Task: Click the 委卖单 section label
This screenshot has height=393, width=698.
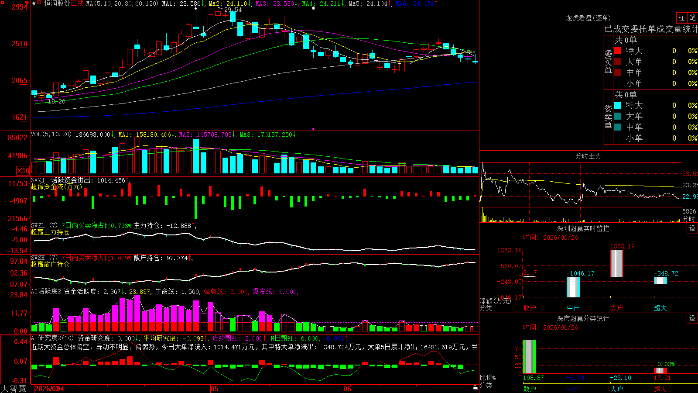Action: tap(608, 117)
